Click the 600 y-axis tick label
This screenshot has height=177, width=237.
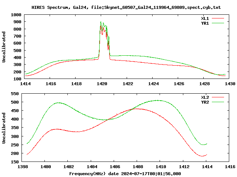tap(17, 43)
